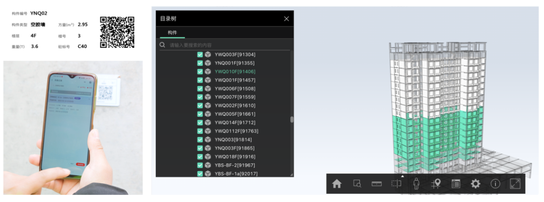Click the 目录树 panel resize grip corner
The width and height of the screenshot is (544, 202).
click(292, 175)
